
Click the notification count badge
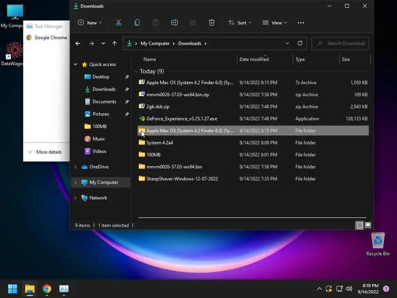[x=386, y=289]
